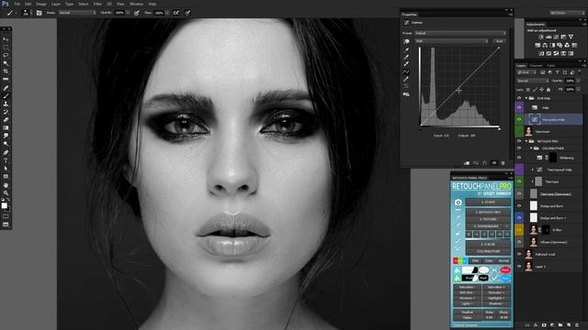
Task: Open the layer Opacity dropdown arrow
Action: coord(578,81)
